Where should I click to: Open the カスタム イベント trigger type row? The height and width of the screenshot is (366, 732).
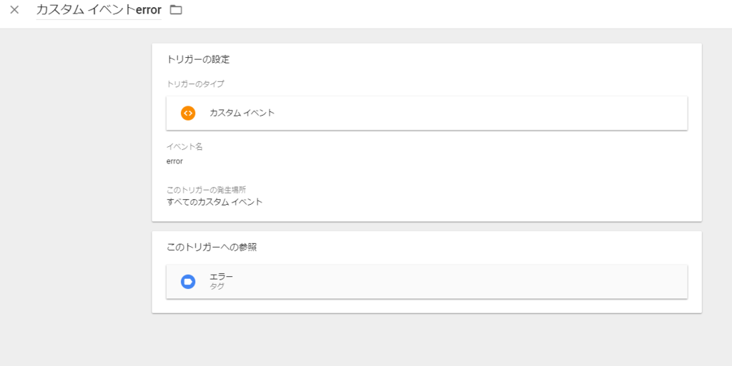426,113
